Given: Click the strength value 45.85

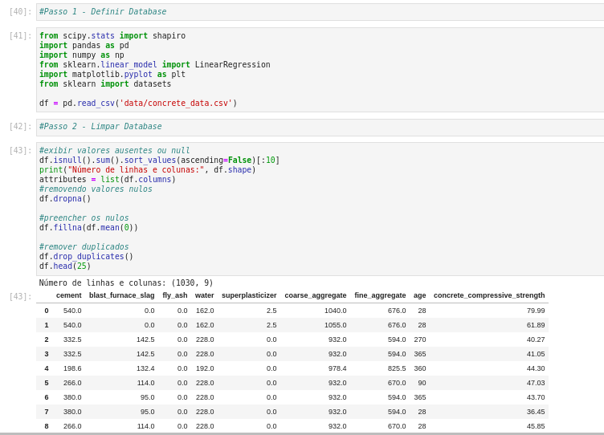Looking at the screenshot, I should pos(536,426).
